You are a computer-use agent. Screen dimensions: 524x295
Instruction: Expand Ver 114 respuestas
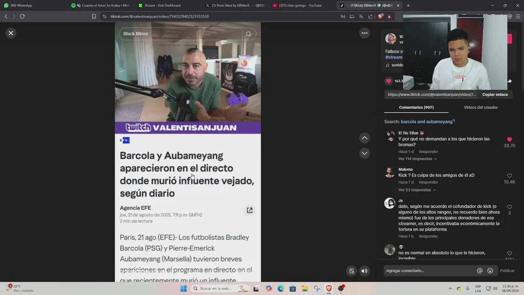pyautogui.click(x=418, y=159)
